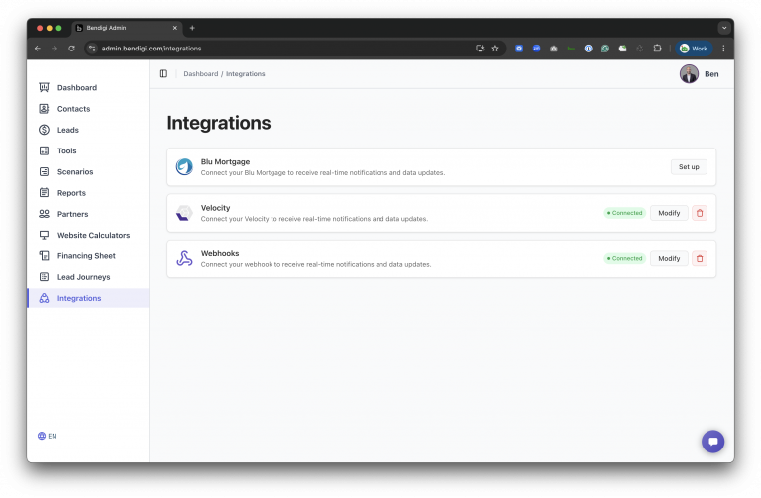This screenshot has height=498, width=761.
Task: Navigate to Lead Journeys page
Action: coord(83,277)
